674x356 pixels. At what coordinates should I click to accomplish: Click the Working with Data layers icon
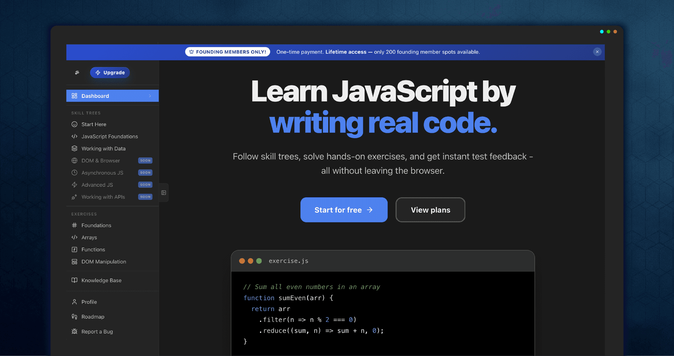tap(74, 148)
